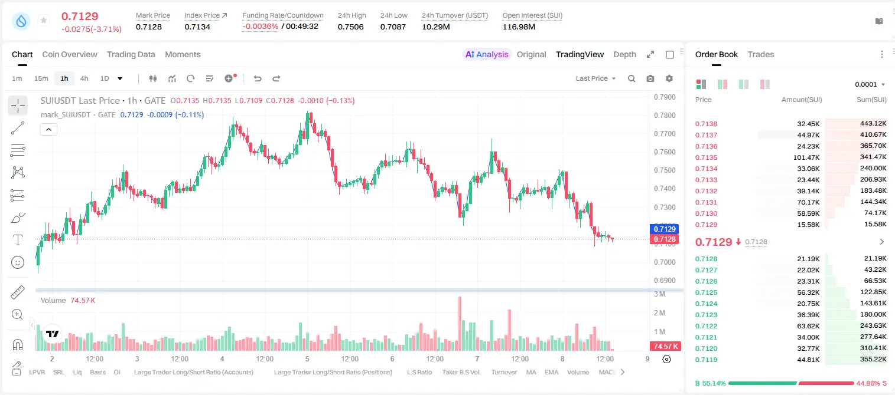Open the Coin Overview tab
The height and width of the screenshot is (395, 895).
pos(70,54)
